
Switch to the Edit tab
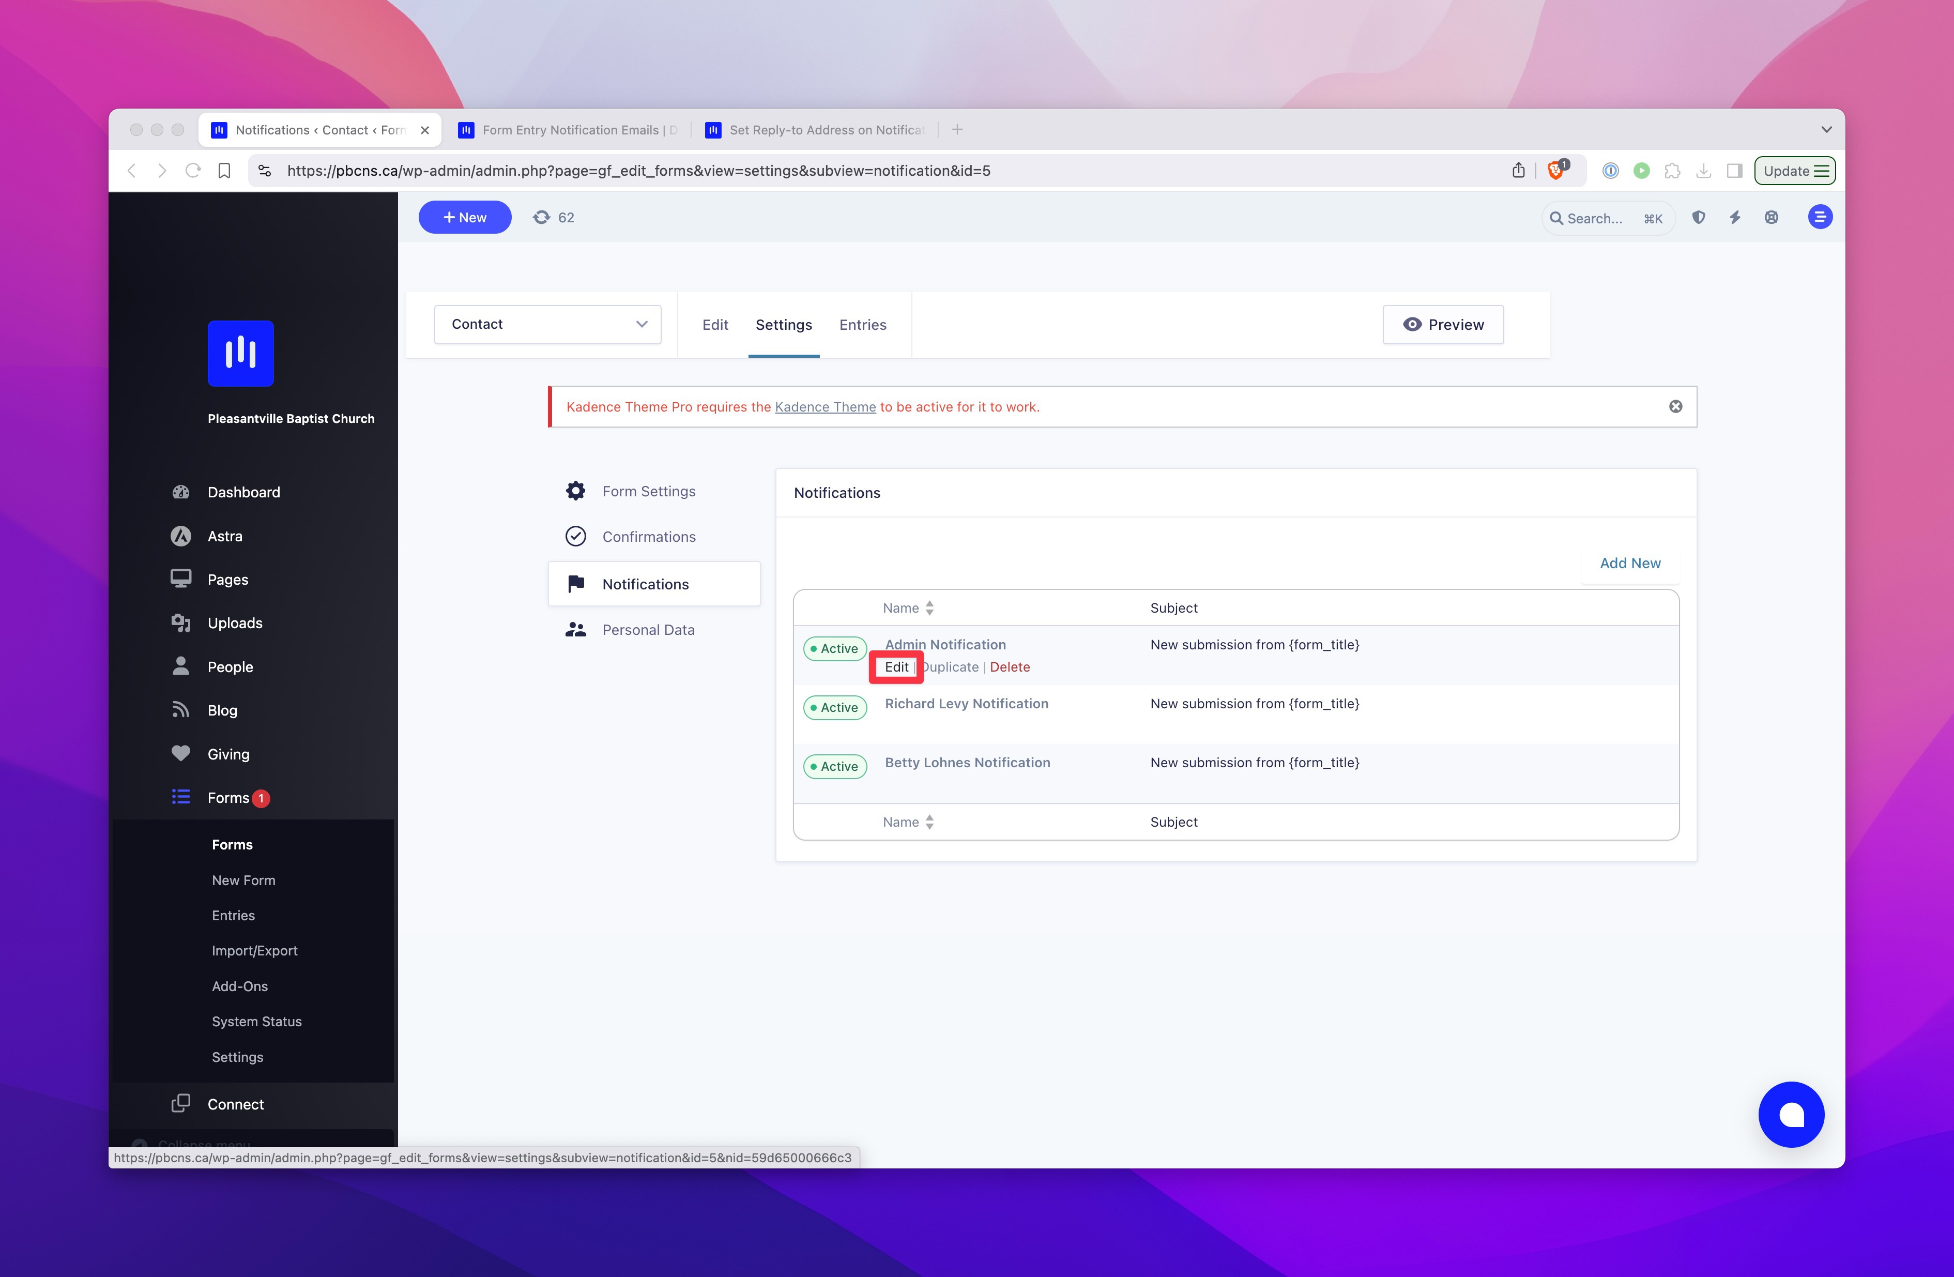(714, 324)
